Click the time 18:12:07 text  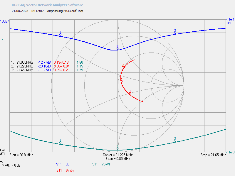click(x=38, y=11)
